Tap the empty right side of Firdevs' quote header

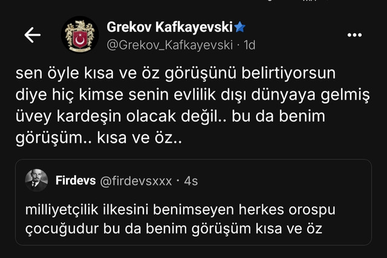[x=284, y=181]
